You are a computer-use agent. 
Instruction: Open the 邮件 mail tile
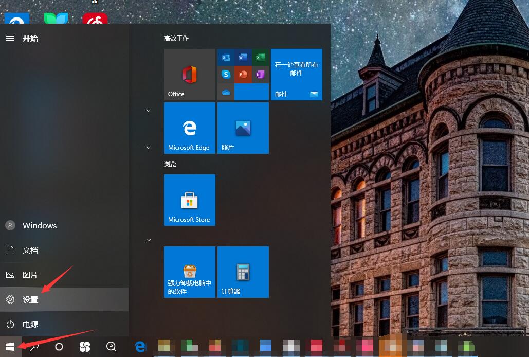tap(297, 75)
